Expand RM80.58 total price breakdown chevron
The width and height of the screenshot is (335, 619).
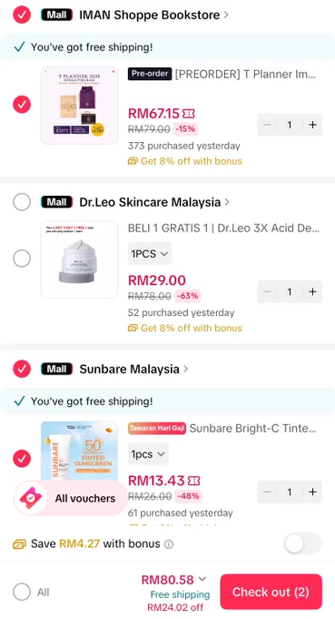pos(202,579)
